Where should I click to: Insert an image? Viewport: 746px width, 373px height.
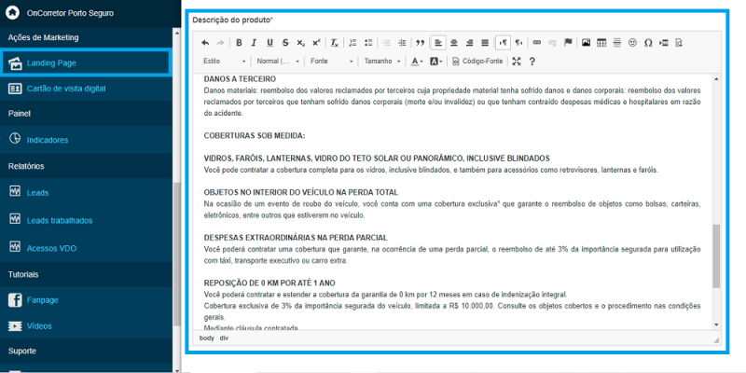click(x=587, y=43)
